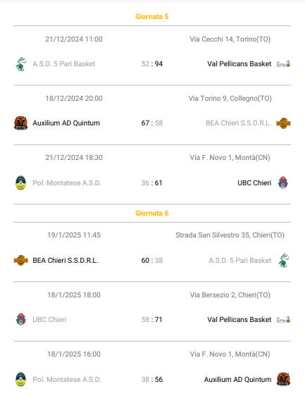Click A.S.D. 5 Pari Basket logo in Giornata 5
The width and height of the screenshot is (305, 396).
pos(21,64)
